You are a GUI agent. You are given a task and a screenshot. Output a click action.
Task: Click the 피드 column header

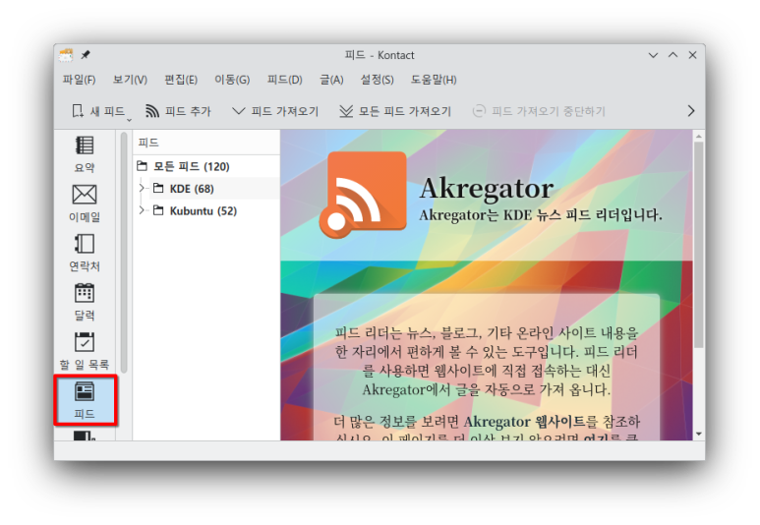(206, 143)
